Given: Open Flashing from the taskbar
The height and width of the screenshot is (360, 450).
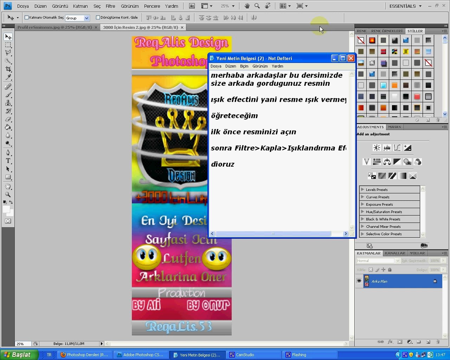Looking at the screenshot, I should click(x=310, y=355).
